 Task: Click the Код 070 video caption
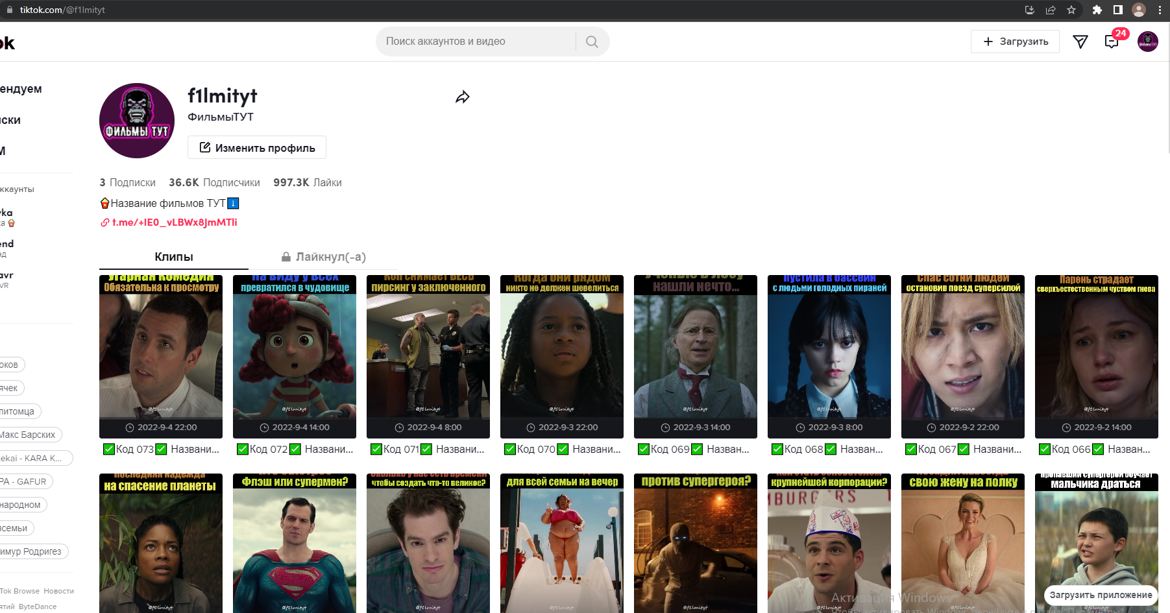562,449
